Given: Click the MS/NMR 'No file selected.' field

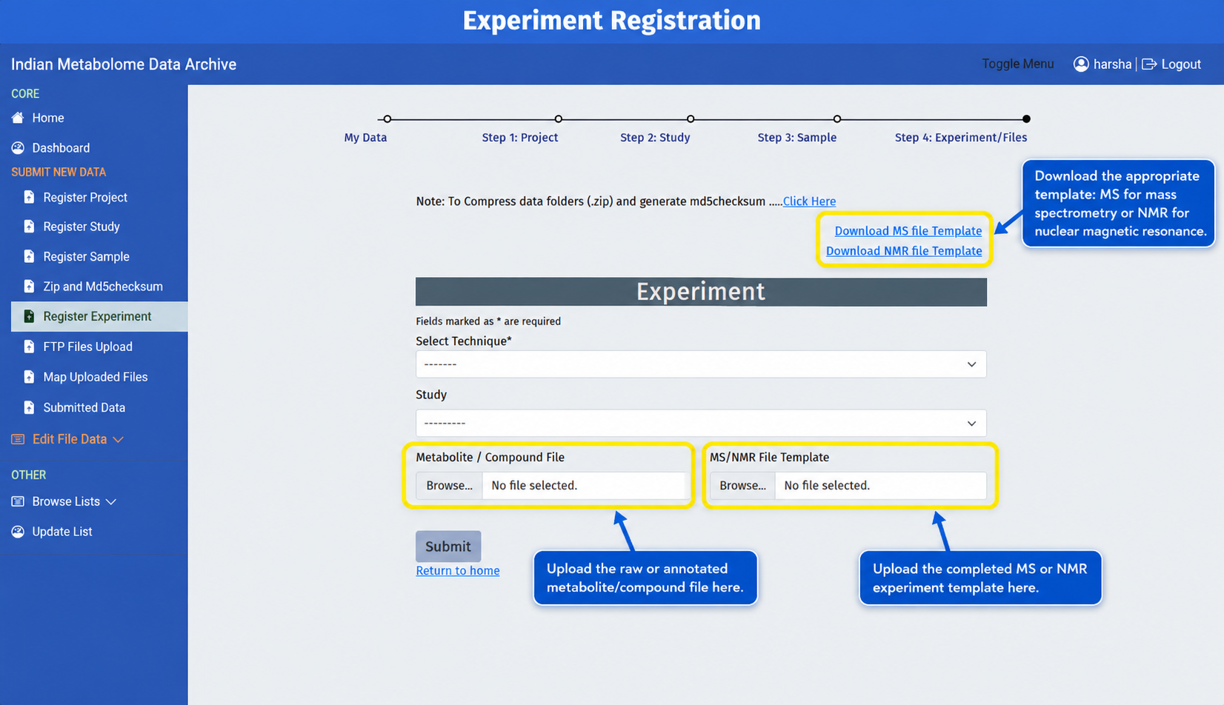Looking at the screenshot, I should click(x=881, y=486).
